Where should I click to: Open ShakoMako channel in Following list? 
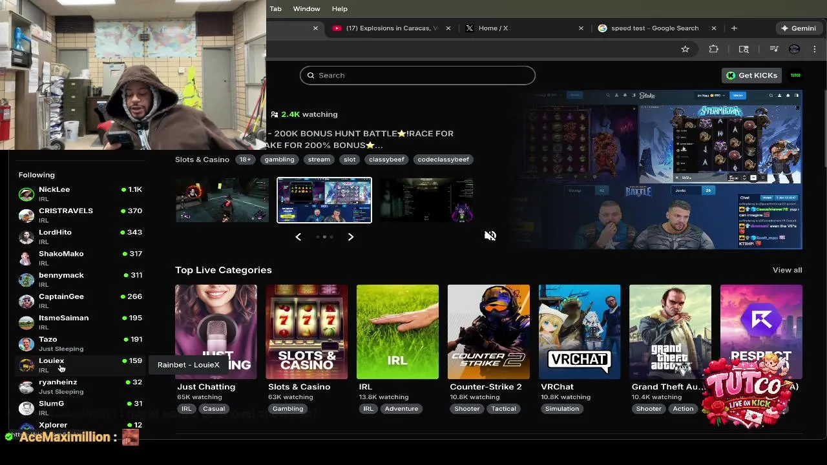pyautogui.click(x=80, y=258)
